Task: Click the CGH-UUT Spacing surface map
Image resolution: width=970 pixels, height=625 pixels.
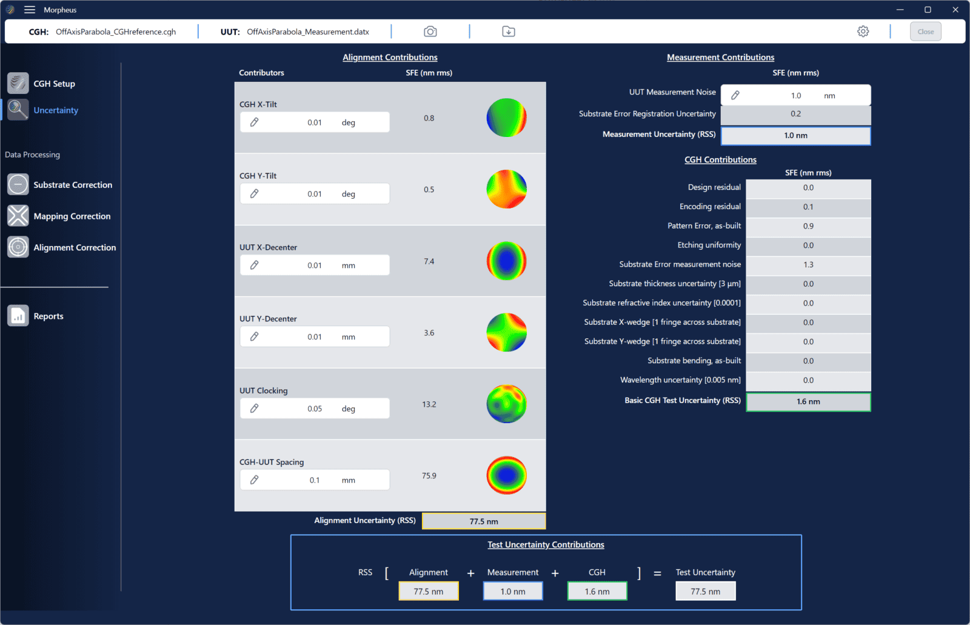Action: tap(506, 475)
